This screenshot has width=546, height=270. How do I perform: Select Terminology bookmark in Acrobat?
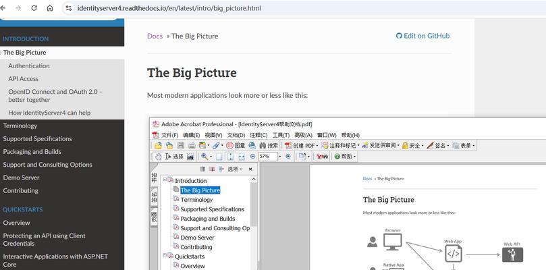pyautogui.click(x=196, y=200)
